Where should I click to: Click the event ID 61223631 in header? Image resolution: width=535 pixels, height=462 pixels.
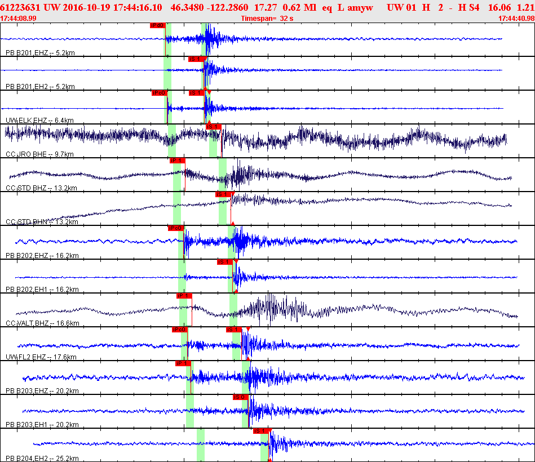pos(20,7)
